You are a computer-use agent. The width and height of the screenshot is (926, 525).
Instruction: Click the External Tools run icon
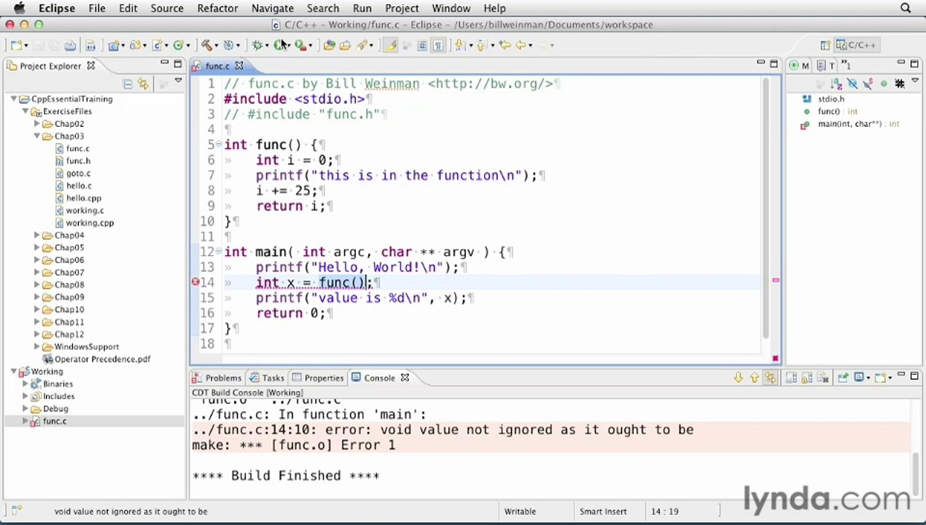pos(300,45)
